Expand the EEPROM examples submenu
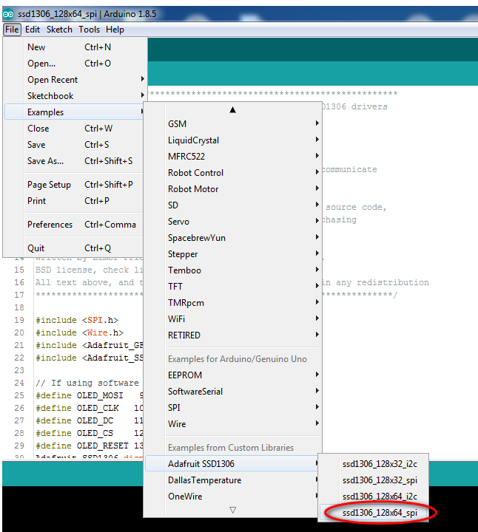This screenshot has height=532, width=478. pos(233,375)
